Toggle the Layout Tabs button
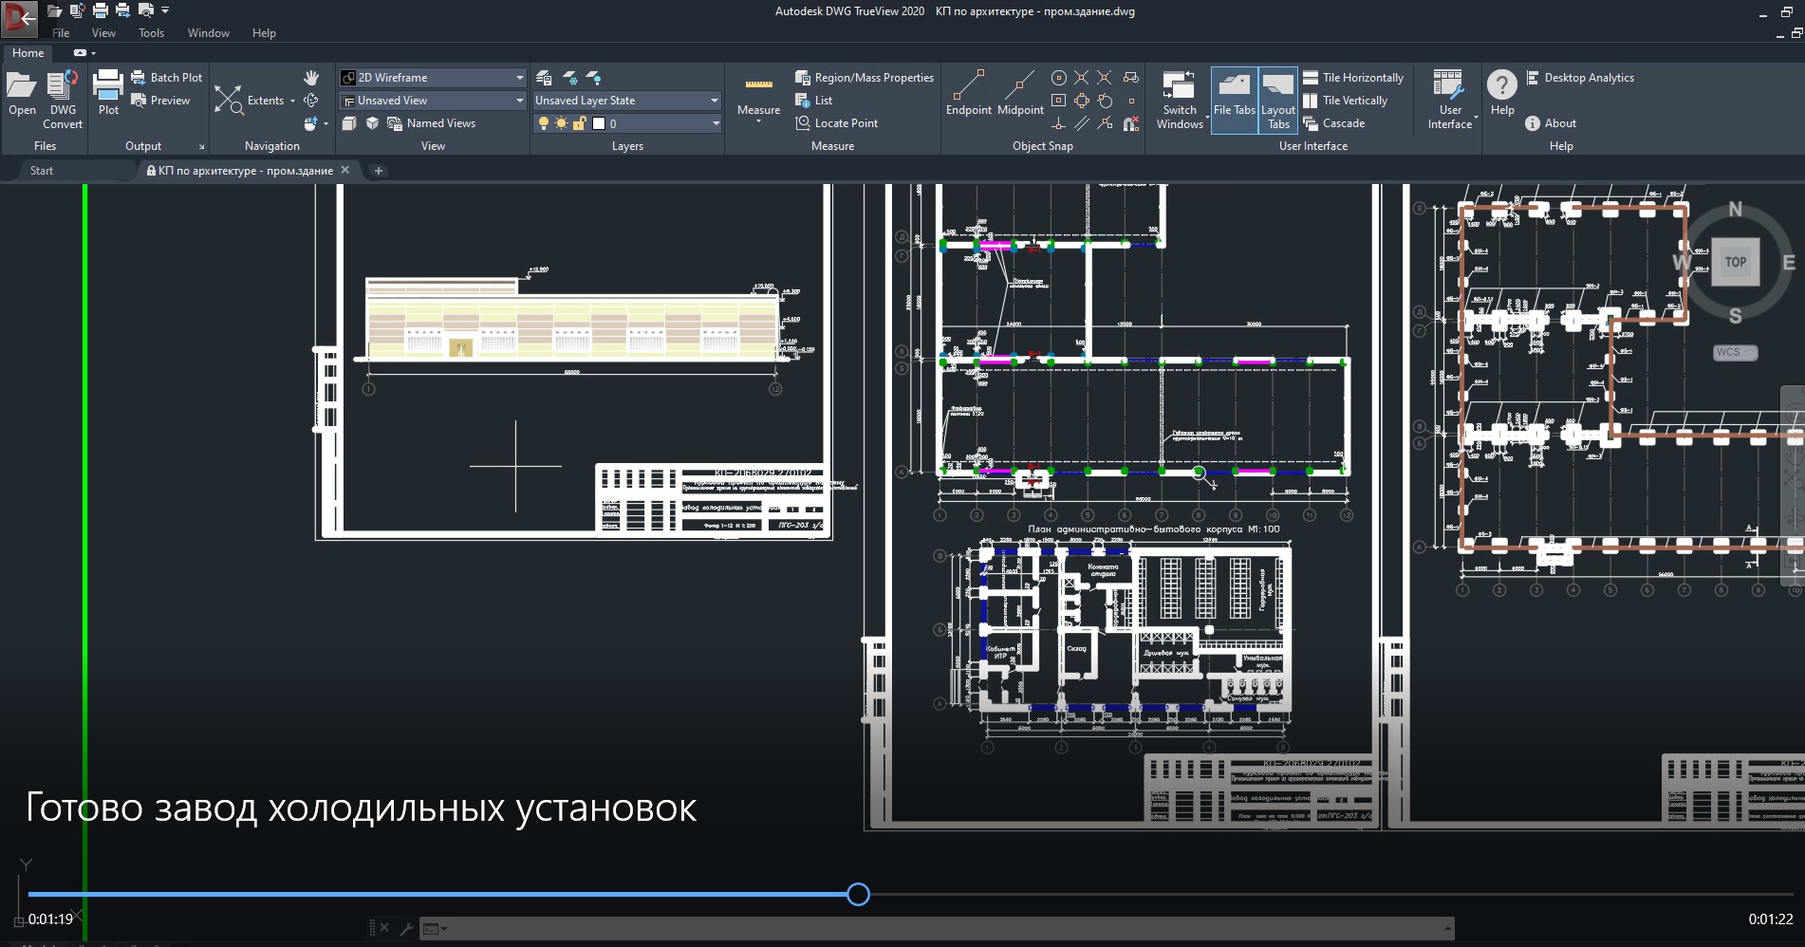The height and width of the screenshot is (947, 1805). (x=1278, y=99)
